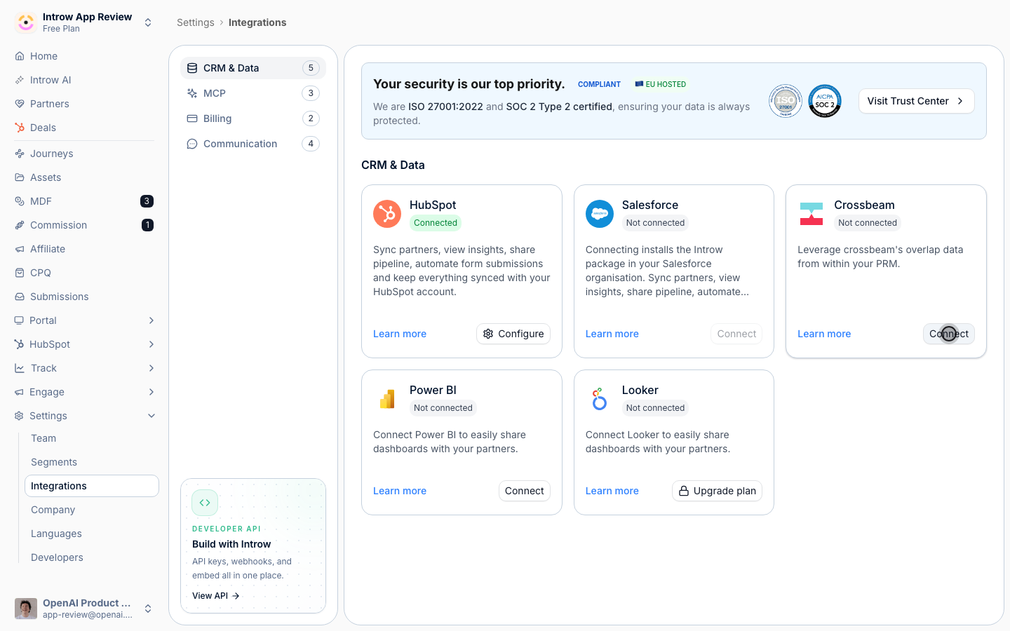Screen dimensions: 1010x631
Task: Connect the Crossbeam integration
Action: tap(949, 334)
